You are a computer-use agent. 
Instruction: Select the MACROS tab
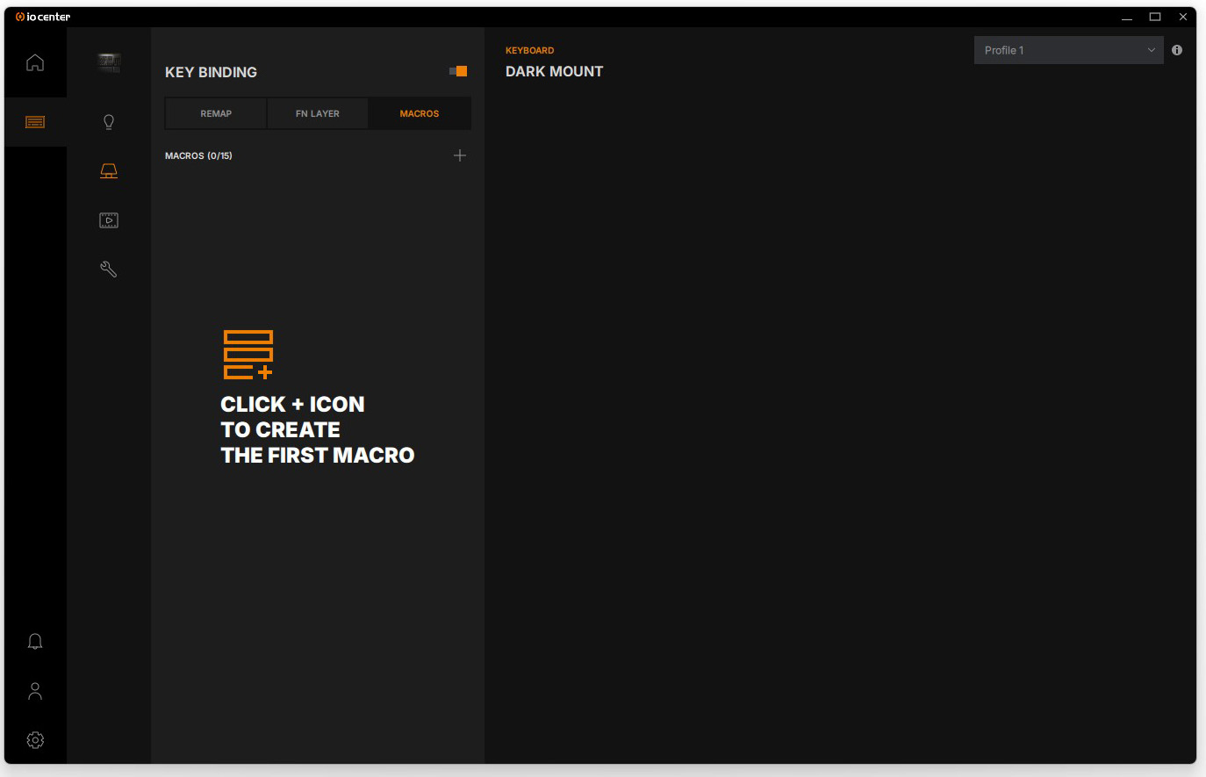pyautogui.click(x=420, y=113)
